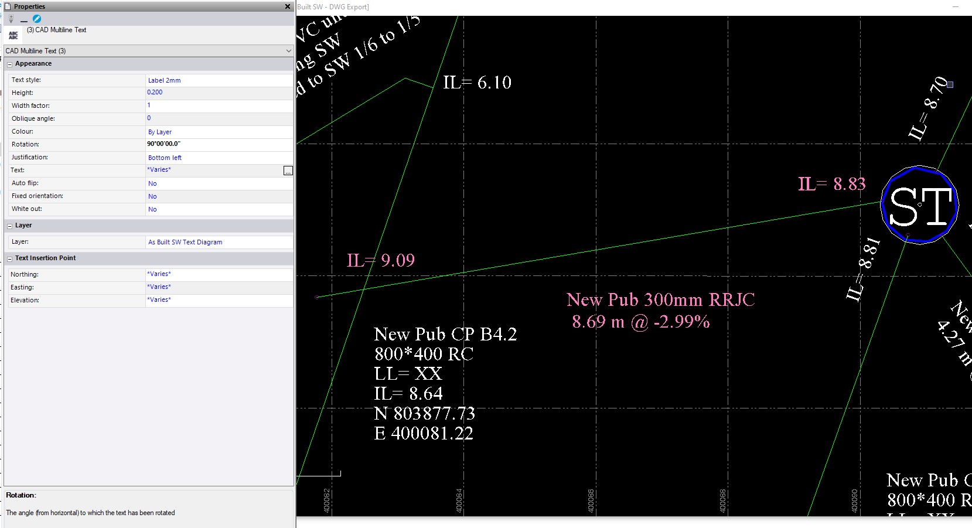
Task: Toggle the White out value
Action: pyautogui.click(x=219, y=209)
